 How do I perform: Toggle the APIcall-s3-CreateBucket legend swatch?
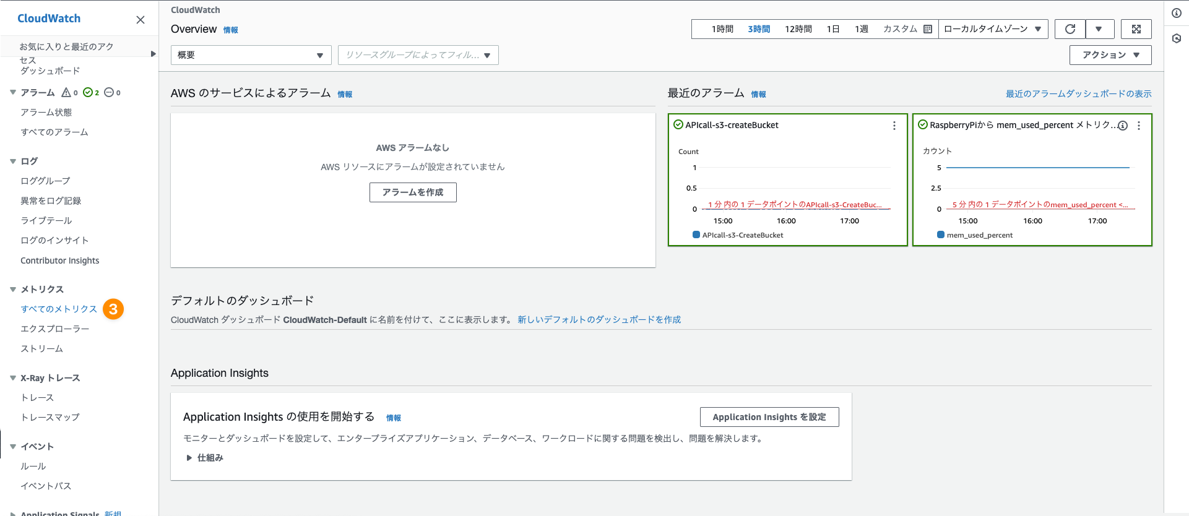[x=696, y=235]
